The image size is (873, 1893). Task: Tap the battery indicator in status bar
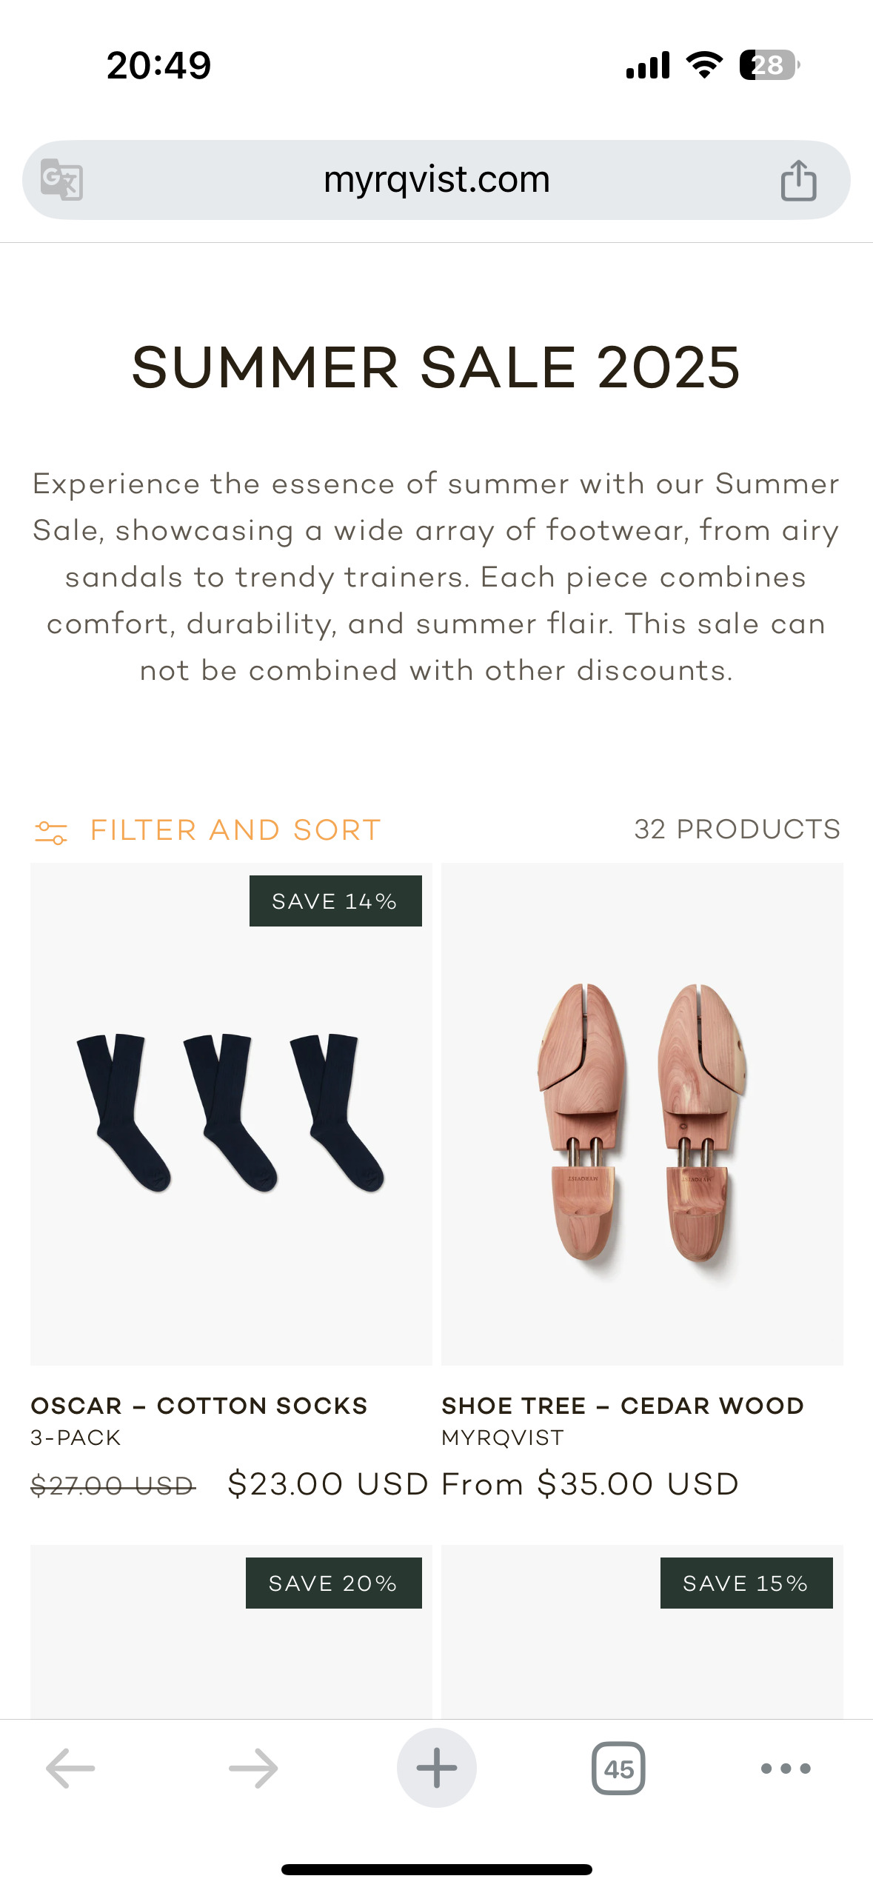click(x=769, y=65)
